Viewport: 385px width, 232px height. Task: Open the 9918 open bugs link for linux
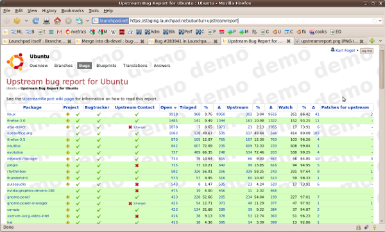click(x=173, y=114)
